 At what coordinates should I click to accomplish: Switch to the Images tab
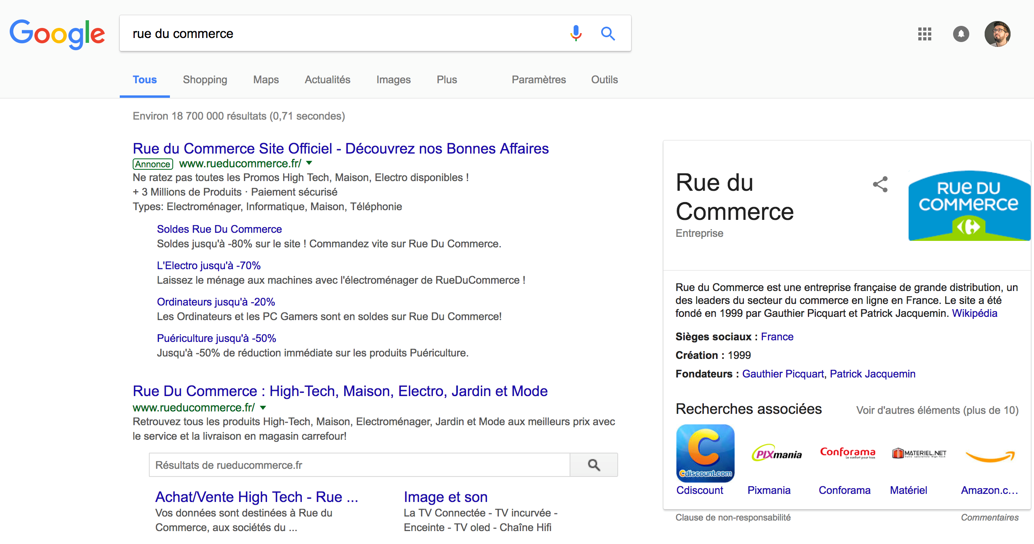coord(393,80)
